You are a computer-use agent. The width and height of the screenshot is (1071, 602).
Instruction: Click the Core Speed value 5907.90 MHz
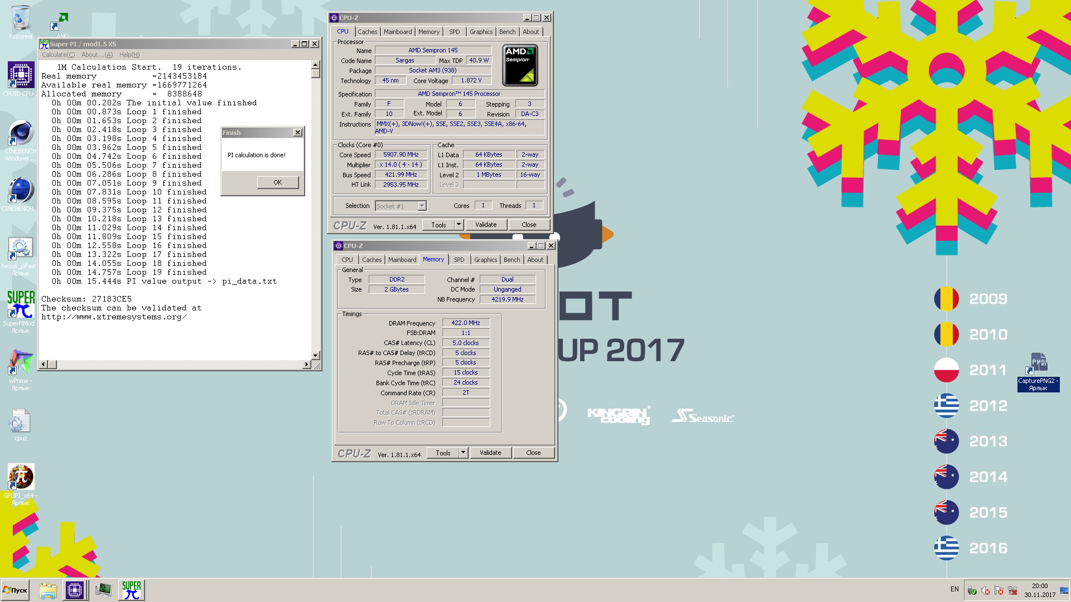(x=401, y=155)
